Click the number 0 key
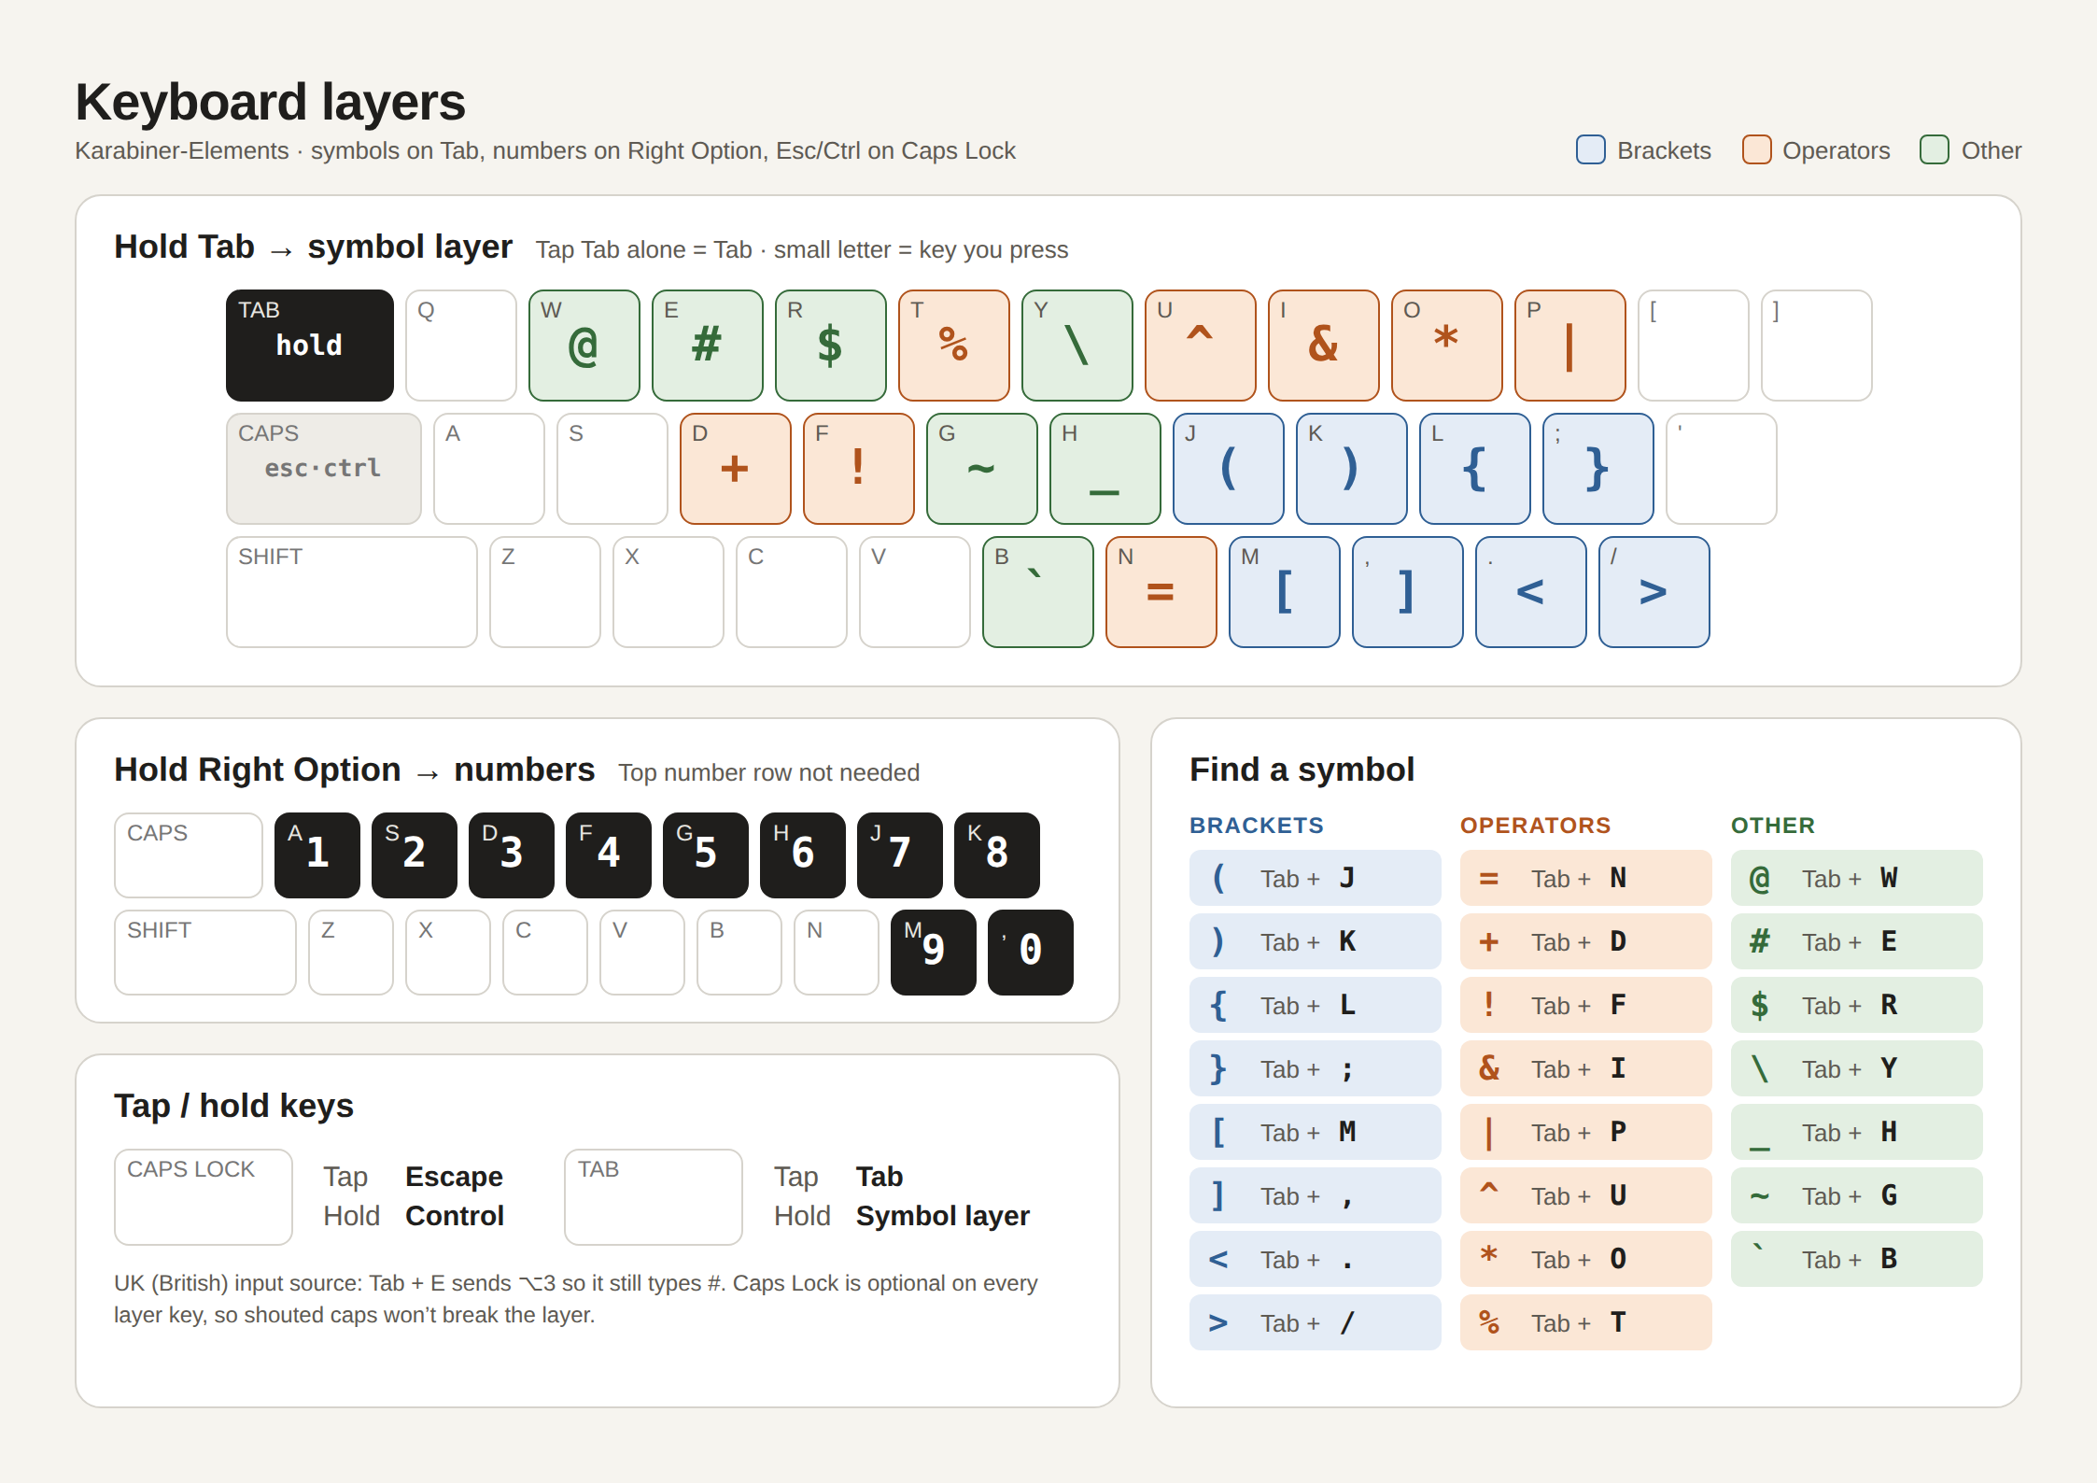Viewport: 2097px width, 1483px height. pos(1030,952)
